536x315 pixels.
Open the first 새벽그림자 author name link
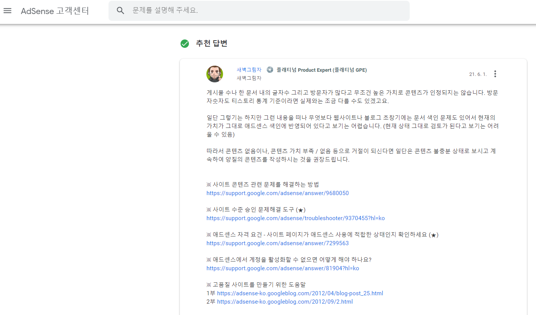pyautogui.click(x=249, y=70)
